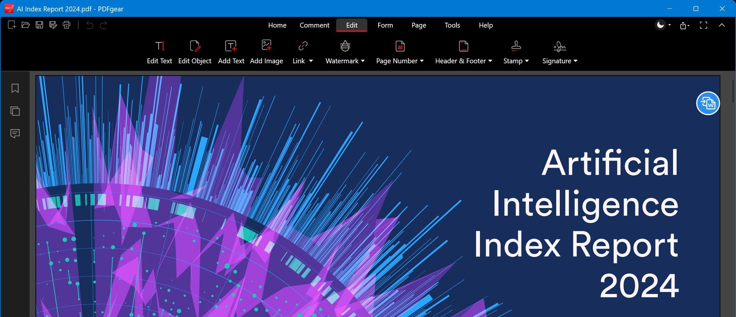
Task: Toggle dark mode with the moon icon
Action: [x=660, y=25]
